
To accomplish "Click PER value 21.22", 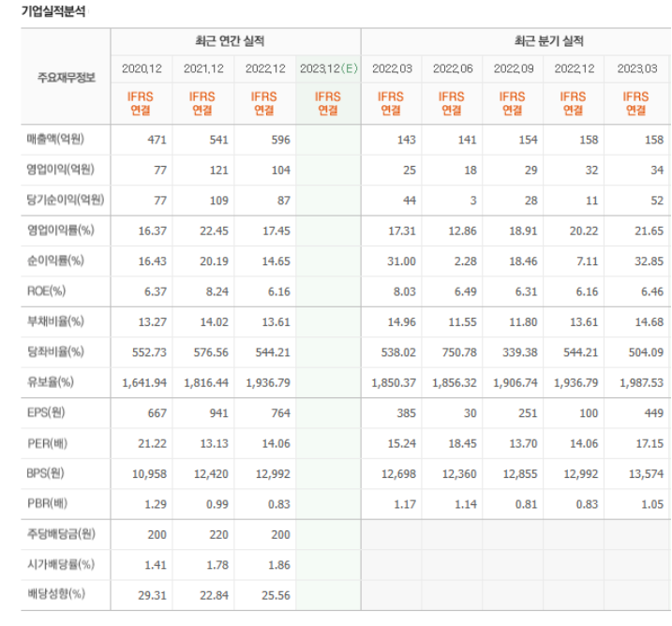I will point(152,443).
